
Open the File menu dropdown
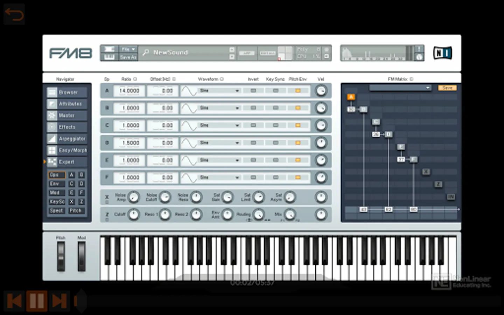click(128, 49)
